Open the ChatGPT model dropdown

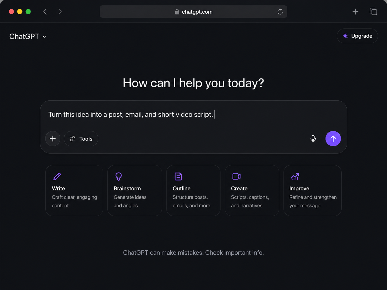28,36
